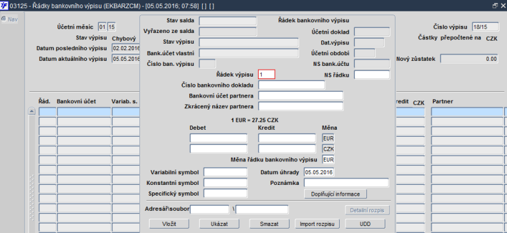Click the Číslo bankovního dokladu field
The height and width of the screenshot is (233, 507).
click(292, 85)
